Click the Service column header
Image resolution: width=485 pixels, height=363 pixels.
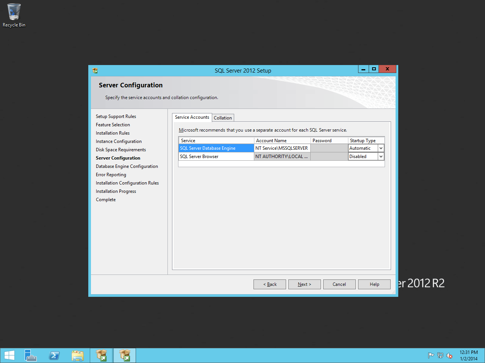[216, 141]
